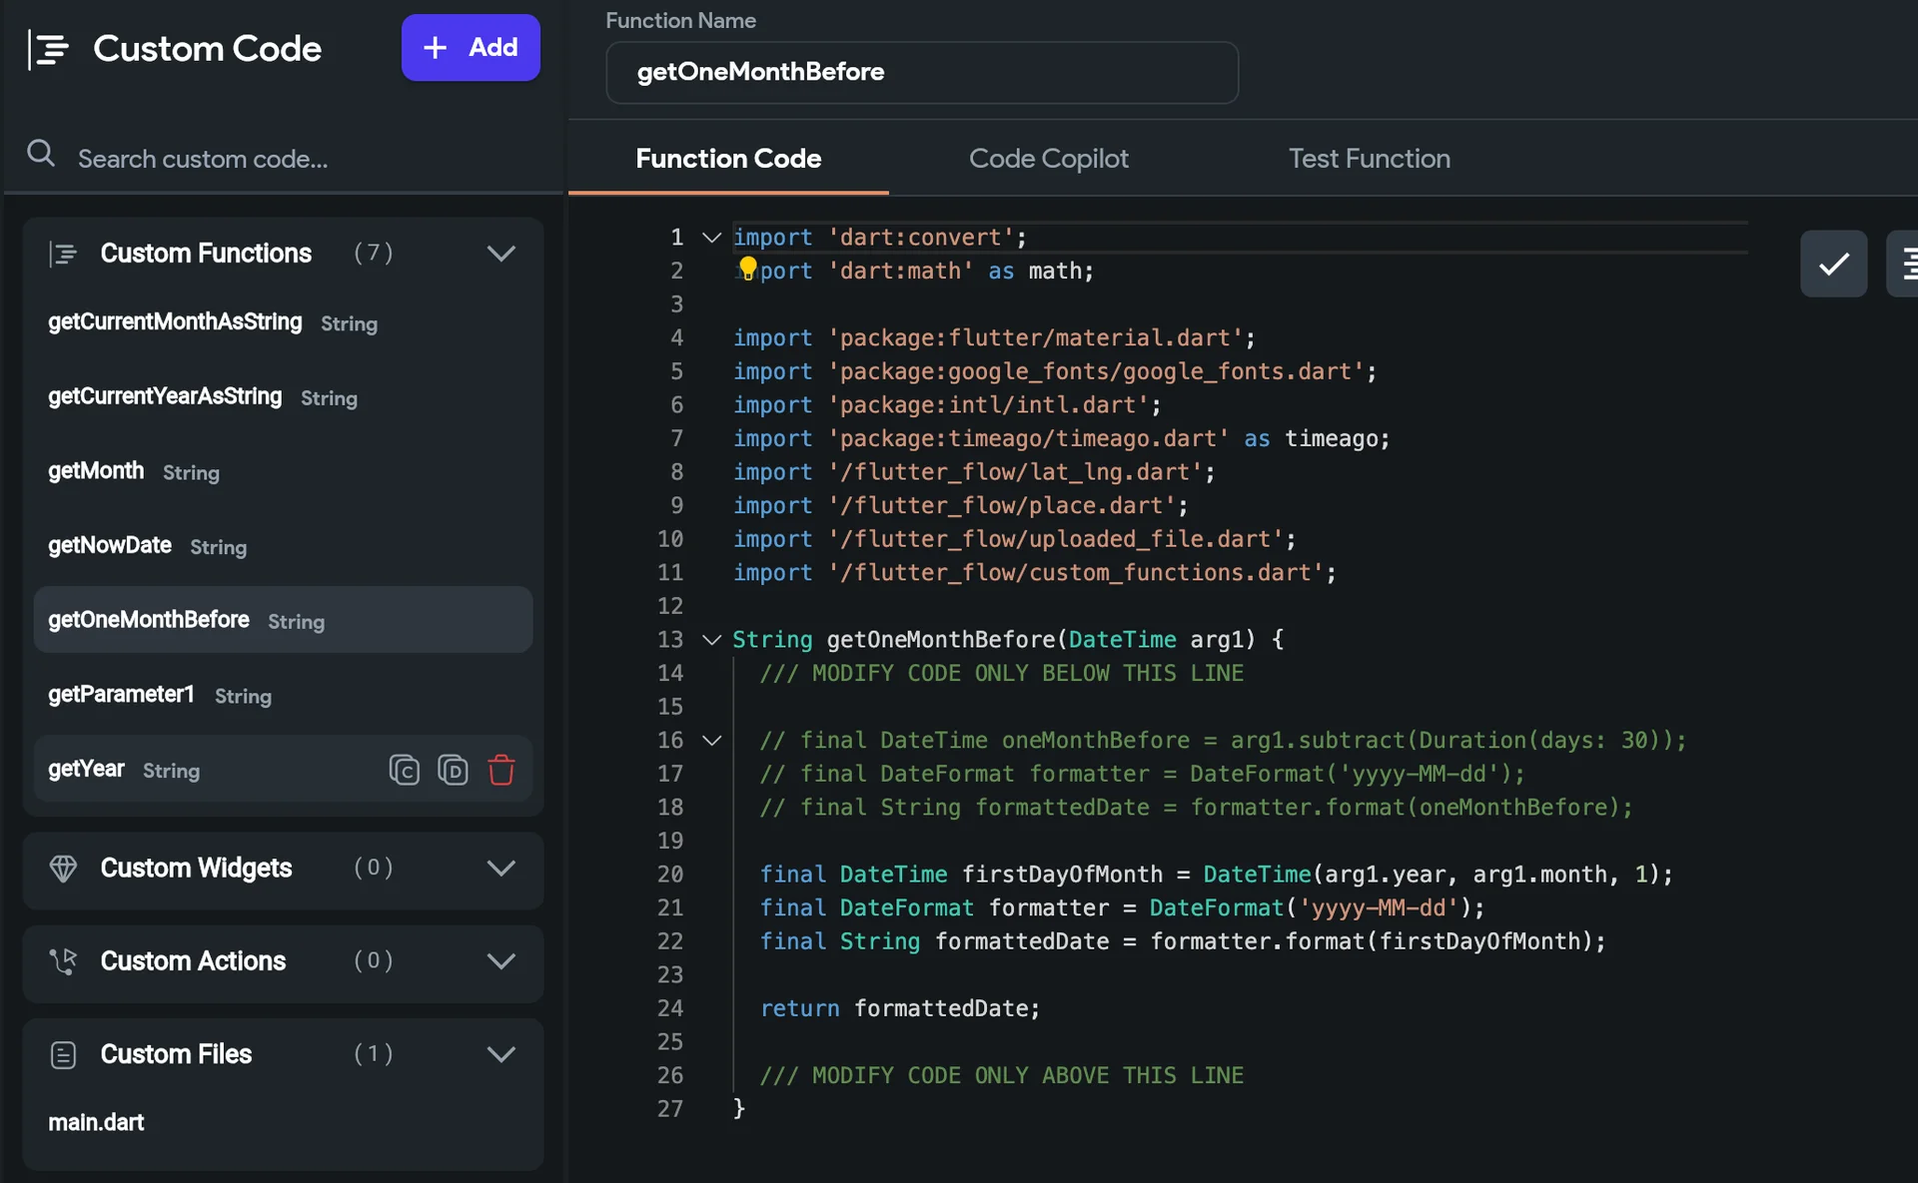Fold the code block at line 13
Image resolution: width=1918 pixels, height=1183 pixels.
(x=710, y=640)
